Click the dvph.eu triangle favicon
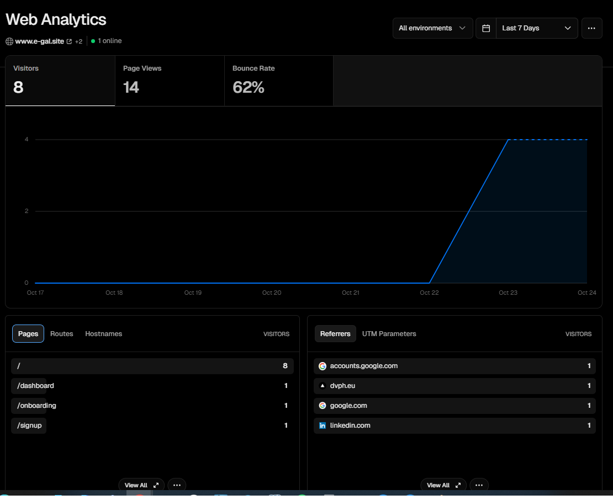 [323, 386]
